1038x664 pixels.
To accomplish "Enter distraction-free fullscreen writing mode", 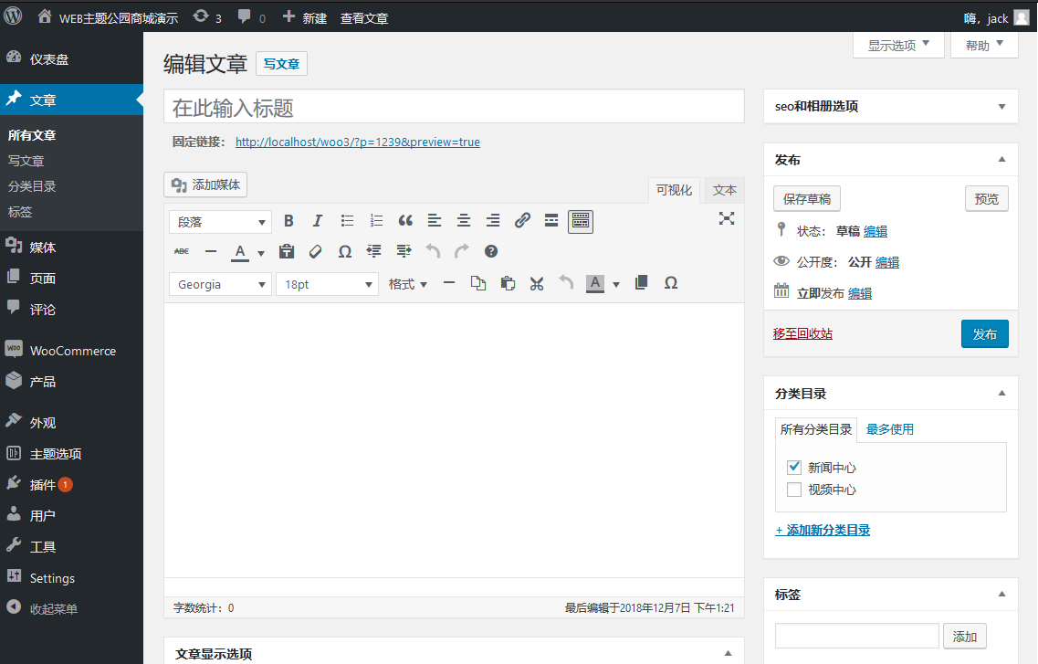I will (727, 219).
